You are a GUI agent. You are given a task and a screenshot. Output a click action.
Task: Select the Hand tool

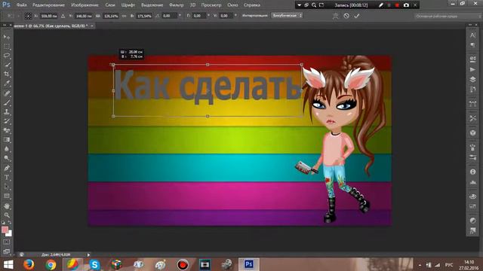[7, 206]
